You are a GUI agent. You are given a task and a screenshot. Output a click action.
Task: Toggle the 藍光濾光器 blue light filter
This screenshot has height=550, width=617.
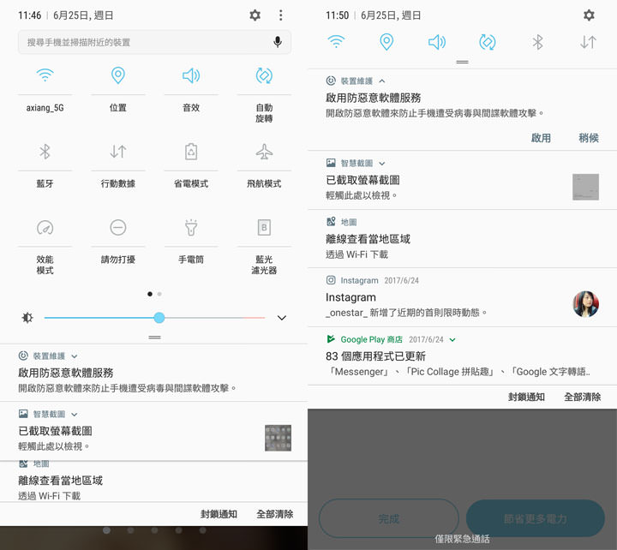click(264, 227)
